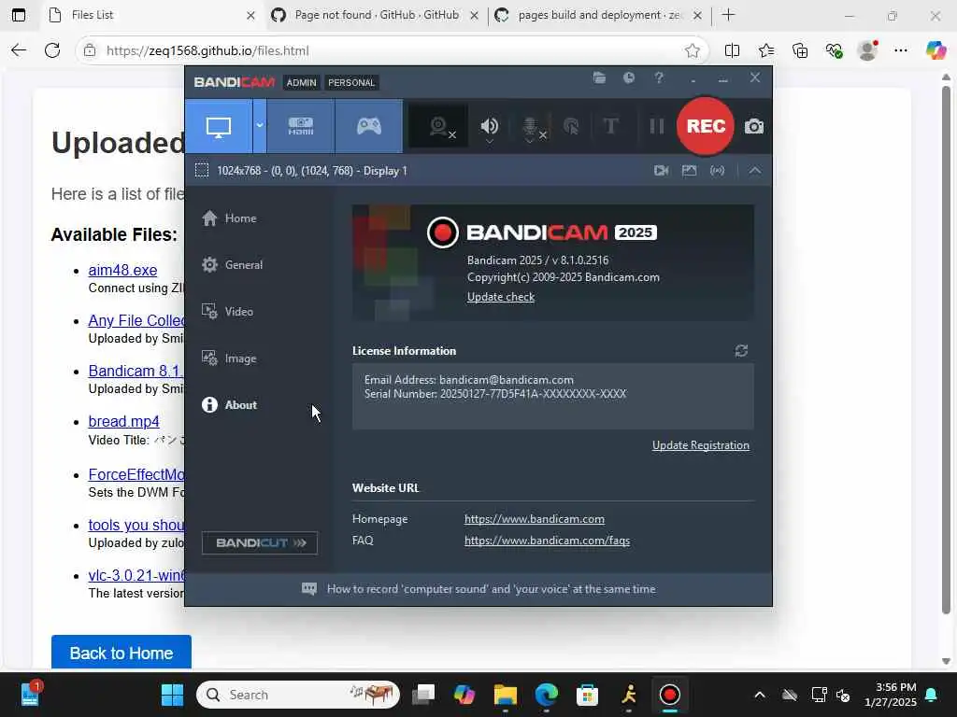Open Microsoft Store from taskbar

coord(587,695)
